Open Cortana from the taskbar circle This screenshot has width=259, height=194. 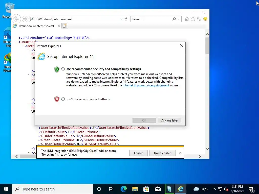[99, 189]
